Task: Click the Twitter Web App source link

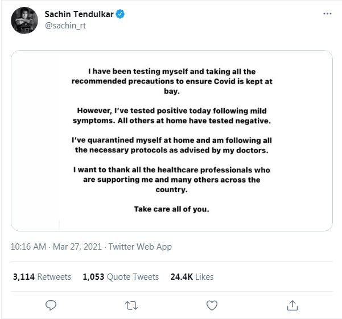Action: tap(140, 247)
